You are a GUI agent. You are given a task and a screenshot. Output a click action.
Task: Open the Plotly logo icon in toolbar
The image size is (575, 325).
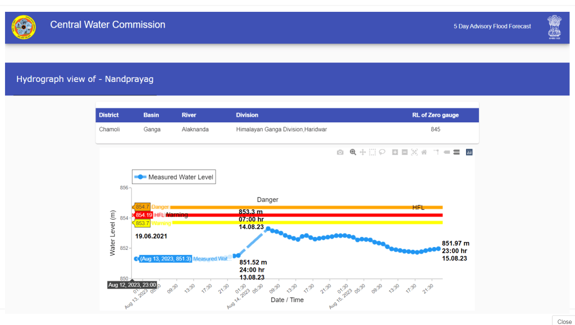point(469,152)
